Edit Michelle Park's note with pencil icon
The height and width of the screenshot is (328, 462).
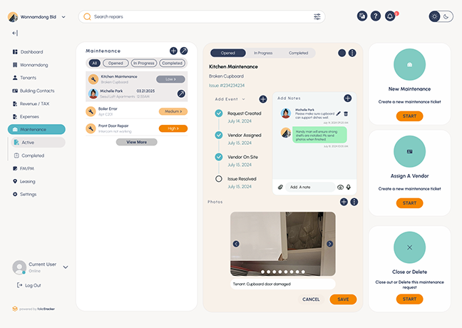click(338, 113)
